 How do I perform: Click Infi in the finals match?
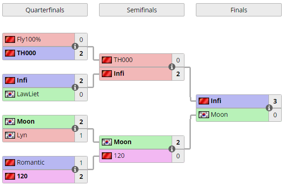pyautogui.click(x=216, y=101)
